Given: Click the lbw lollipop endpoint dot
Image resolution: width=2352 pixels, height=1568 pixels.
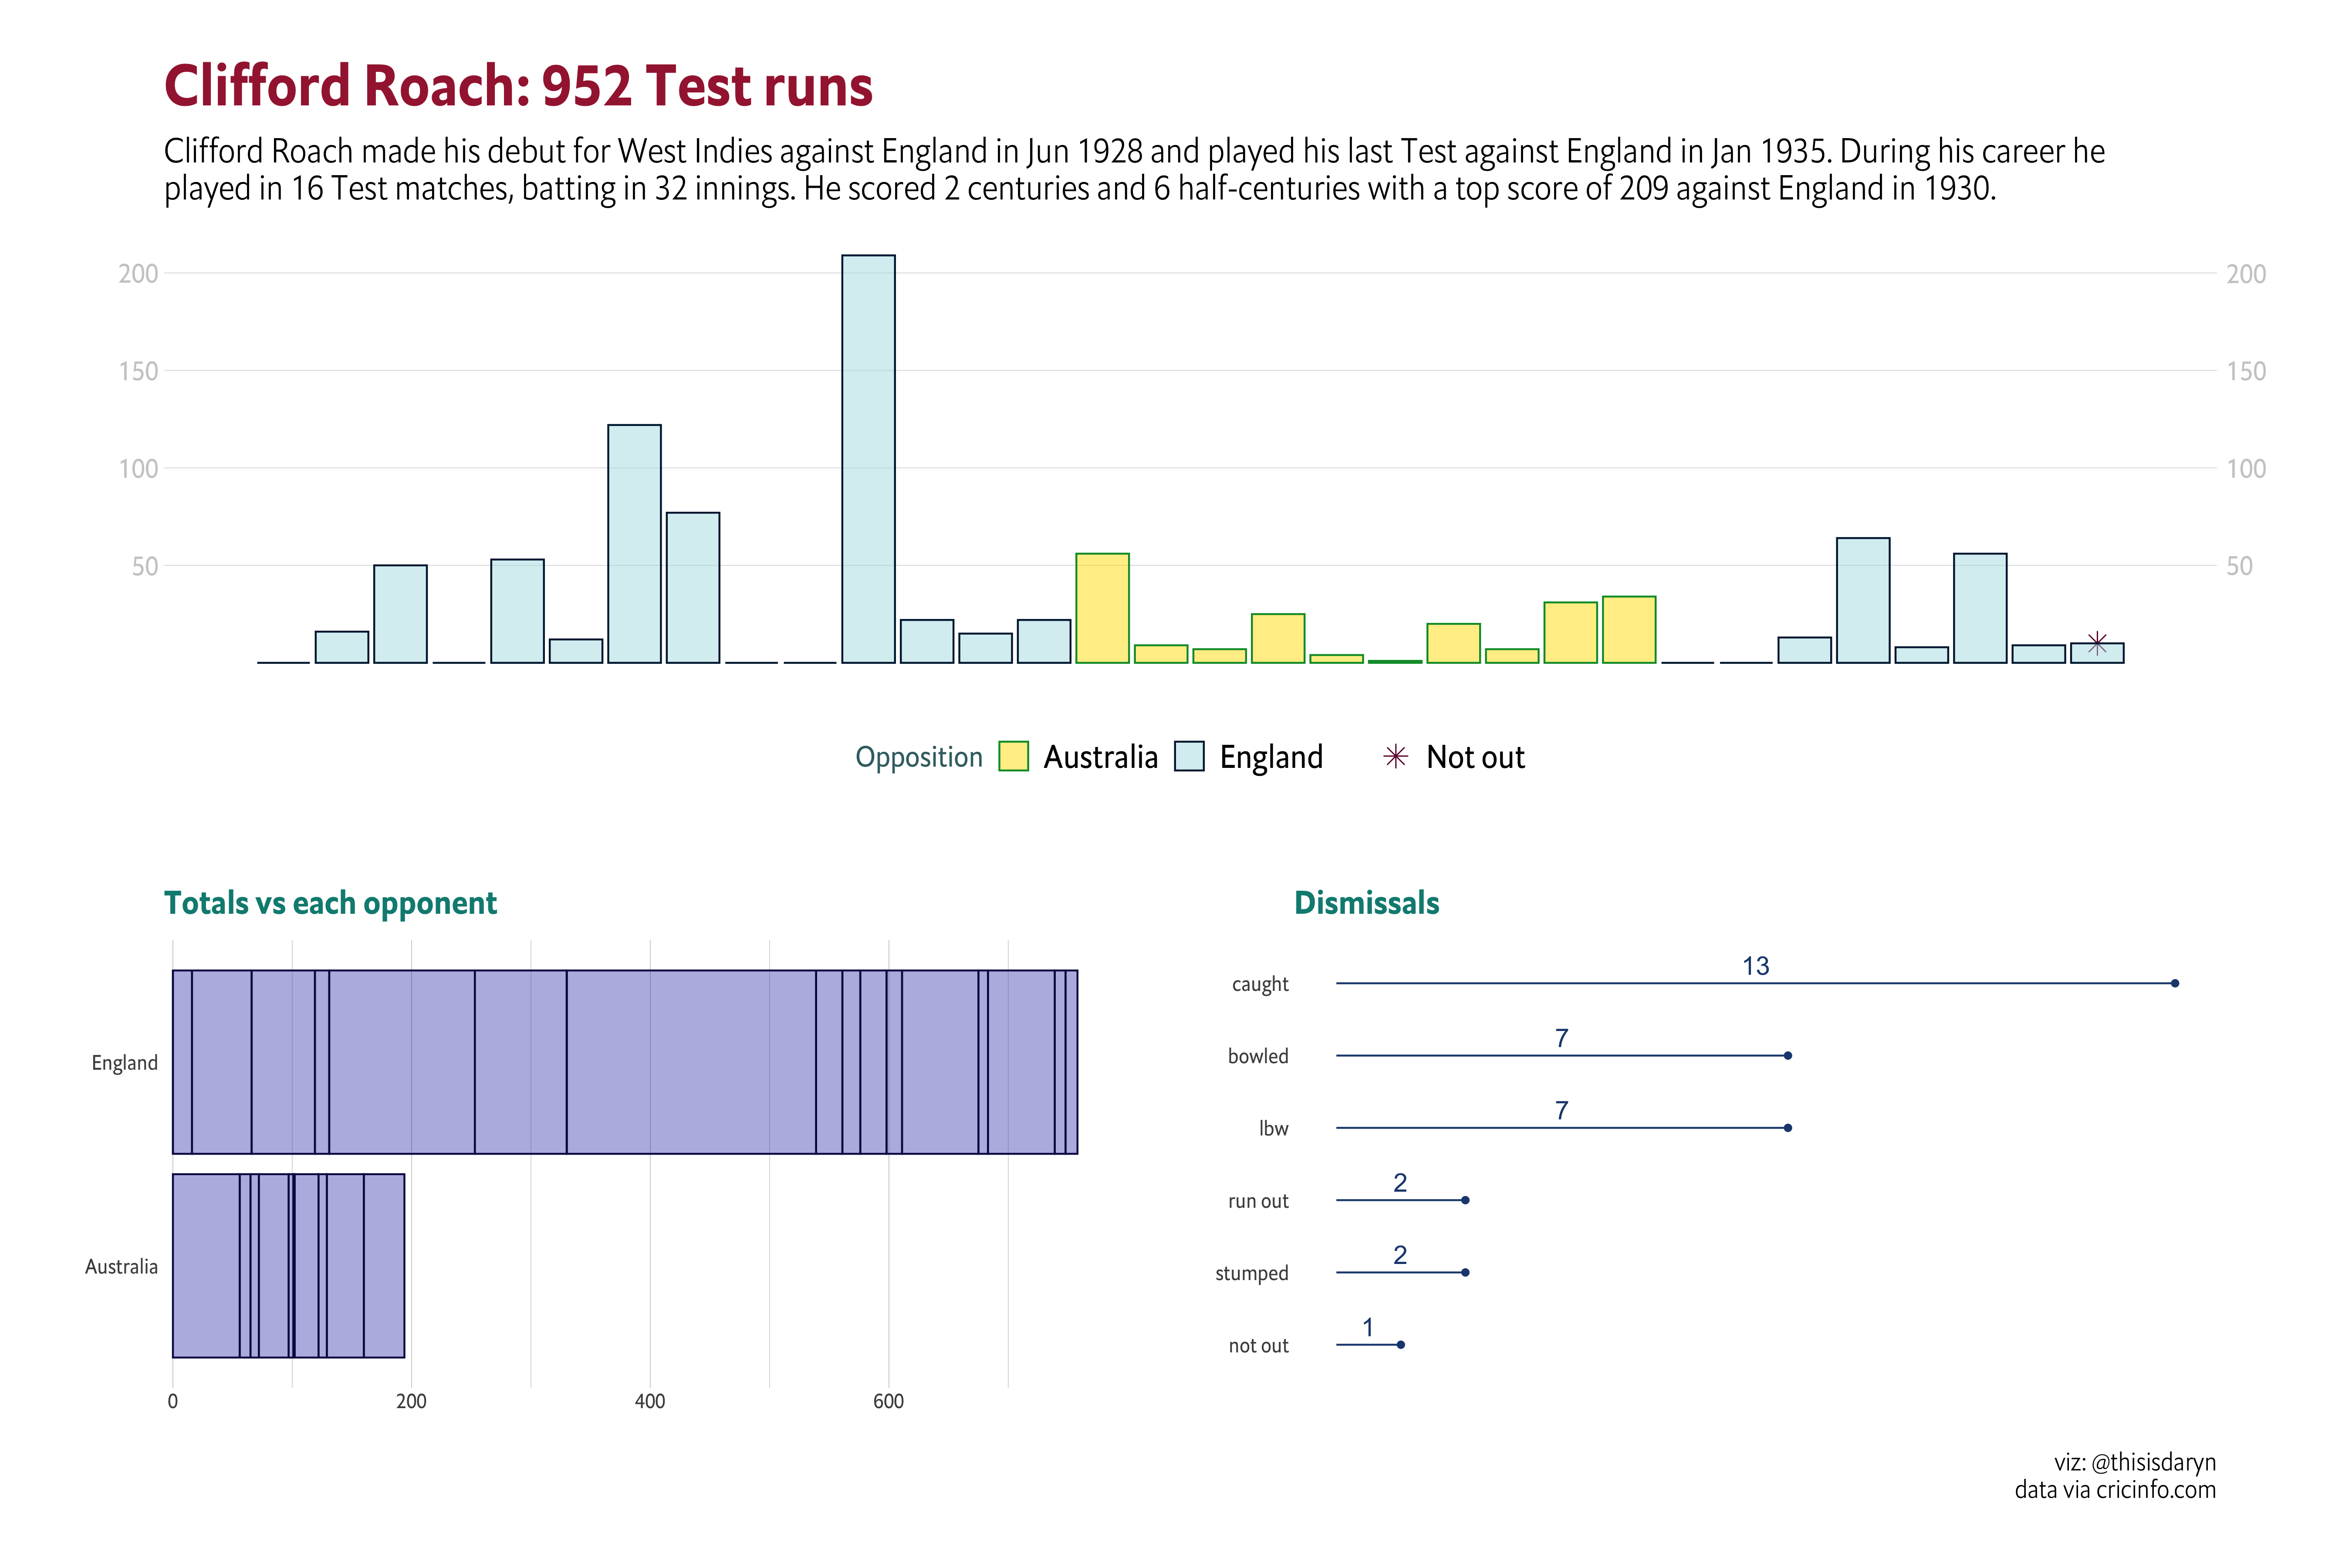Looking at the screenshot, I should (x=1787, y=1127).
